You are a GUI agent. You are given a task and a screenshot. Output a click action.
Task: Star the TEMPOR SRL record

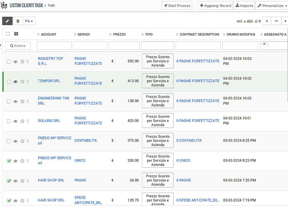(x=22, y=82)
